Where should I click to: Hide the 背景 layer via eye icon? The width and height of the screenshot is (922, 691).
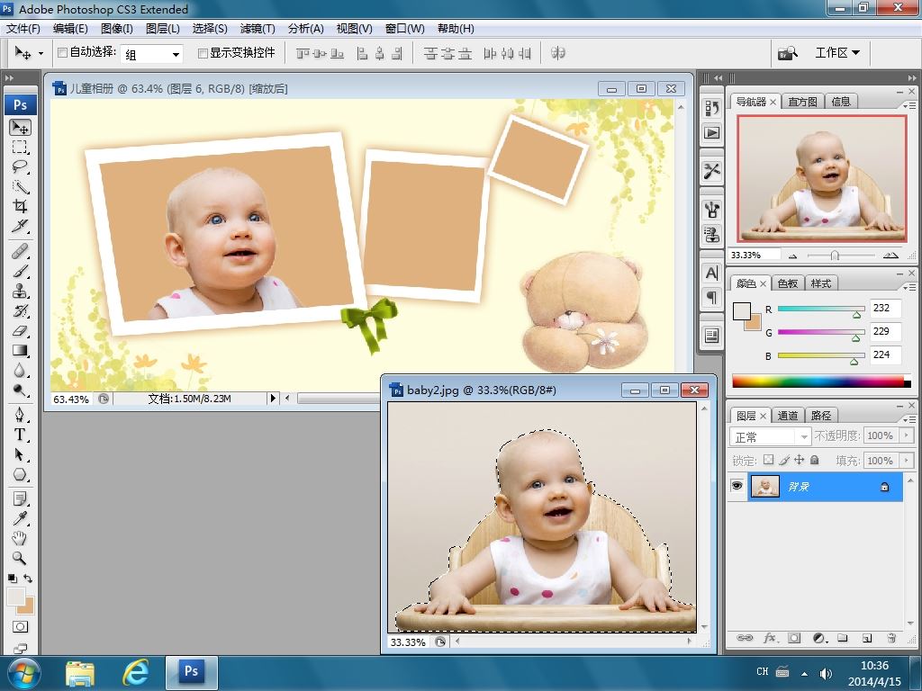point(737,486)
